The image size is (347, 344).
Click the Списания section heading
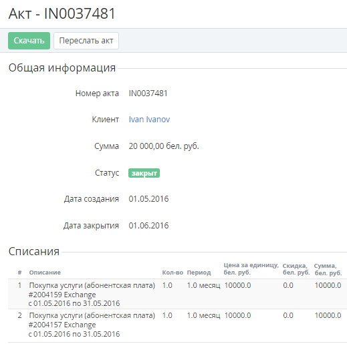pyautogui.click(x=34, y=251)
